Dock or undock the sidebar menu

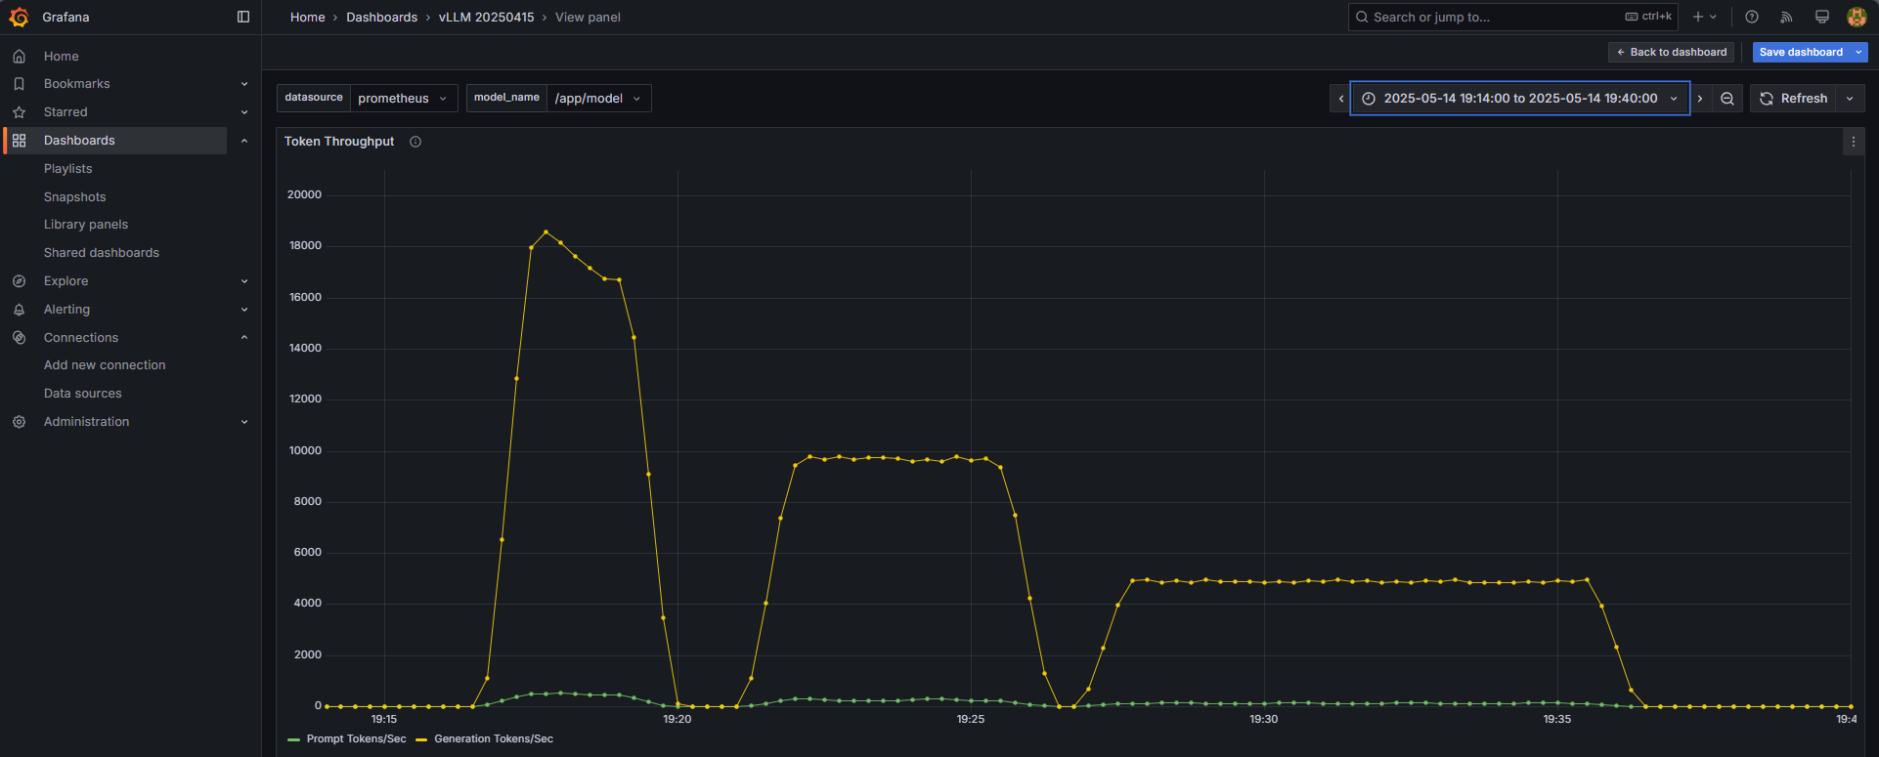coord(243,17)
